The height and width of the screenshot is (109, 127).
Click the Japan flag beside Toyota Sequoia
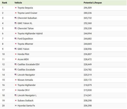pyautogui.click(x=16, y=8)
